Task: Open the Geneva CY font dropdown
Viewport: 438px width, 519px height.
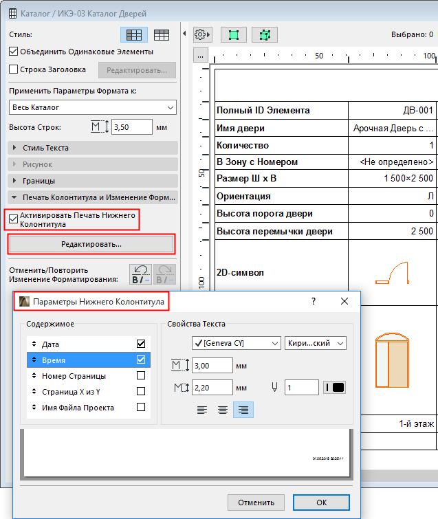Action: pos(237,343)
